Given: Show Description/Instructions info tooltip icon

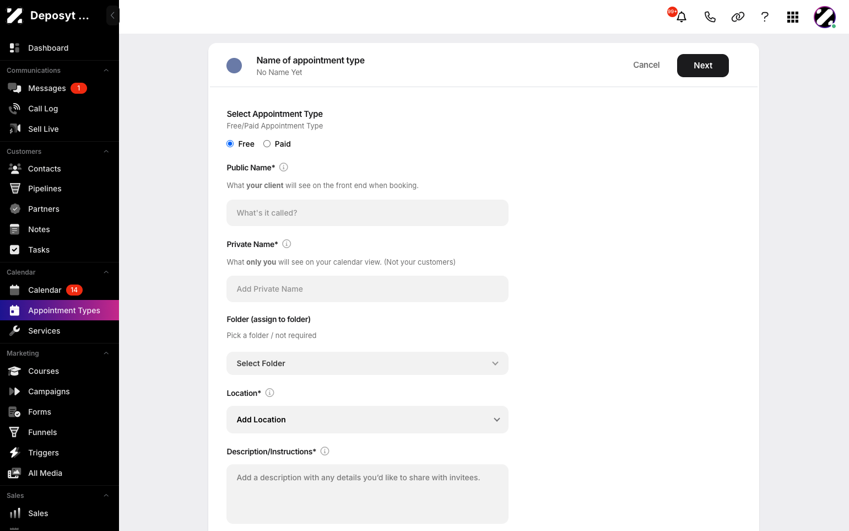Looking at the screenshot, I should coord(325,451).
